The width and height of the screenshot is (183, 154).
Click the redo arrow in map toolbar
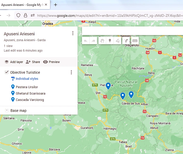(93, 41)
